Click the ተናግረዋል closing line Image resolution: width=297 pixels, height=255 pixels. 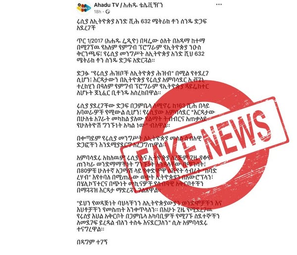pos(91,229)
